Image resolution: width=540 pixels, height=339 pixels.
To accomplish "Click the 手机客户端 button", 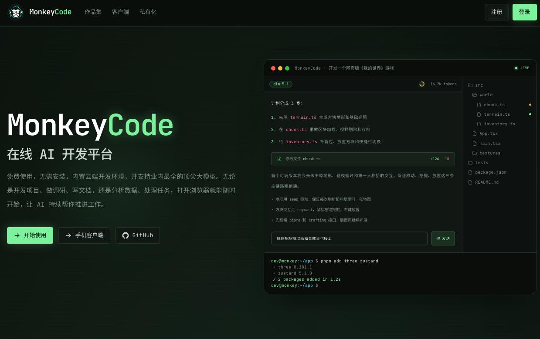I will click(x=84, y=235).
